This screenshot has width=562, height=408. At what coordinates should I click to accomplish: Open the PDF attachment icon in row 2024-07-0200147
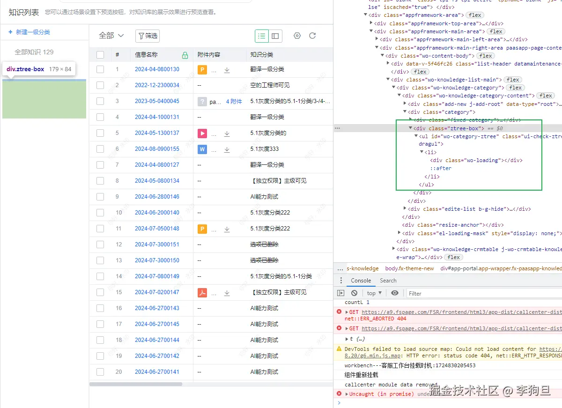click(x=202, y=292)
